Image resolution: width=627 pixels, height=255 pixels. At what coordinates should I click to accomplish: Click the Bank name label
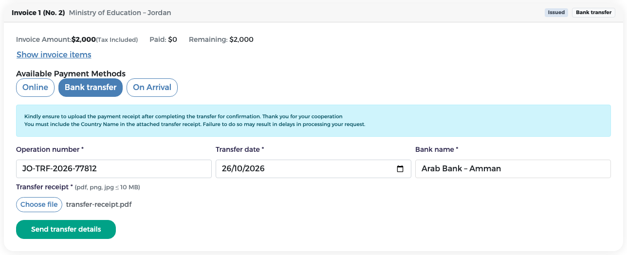(x=437, y=149)
